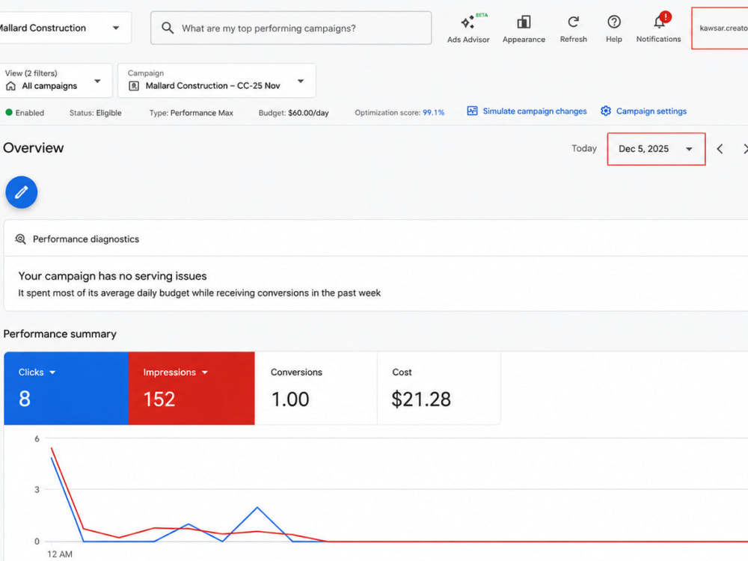
Task: Click the Today label
Action: 584,148
